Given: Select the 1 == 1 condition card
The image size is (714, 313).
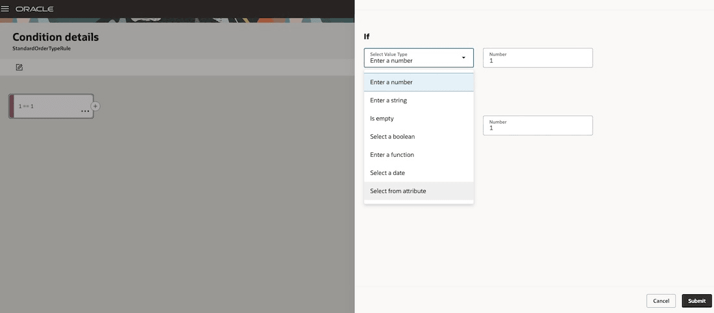Looking at the screenshot, I should pyautogui.click(x=51, y=106).
